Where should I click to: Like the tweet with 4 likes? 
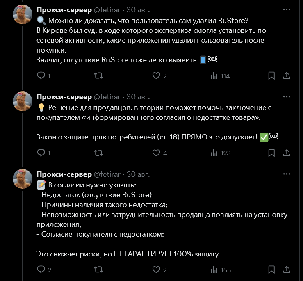coord(156,153)
